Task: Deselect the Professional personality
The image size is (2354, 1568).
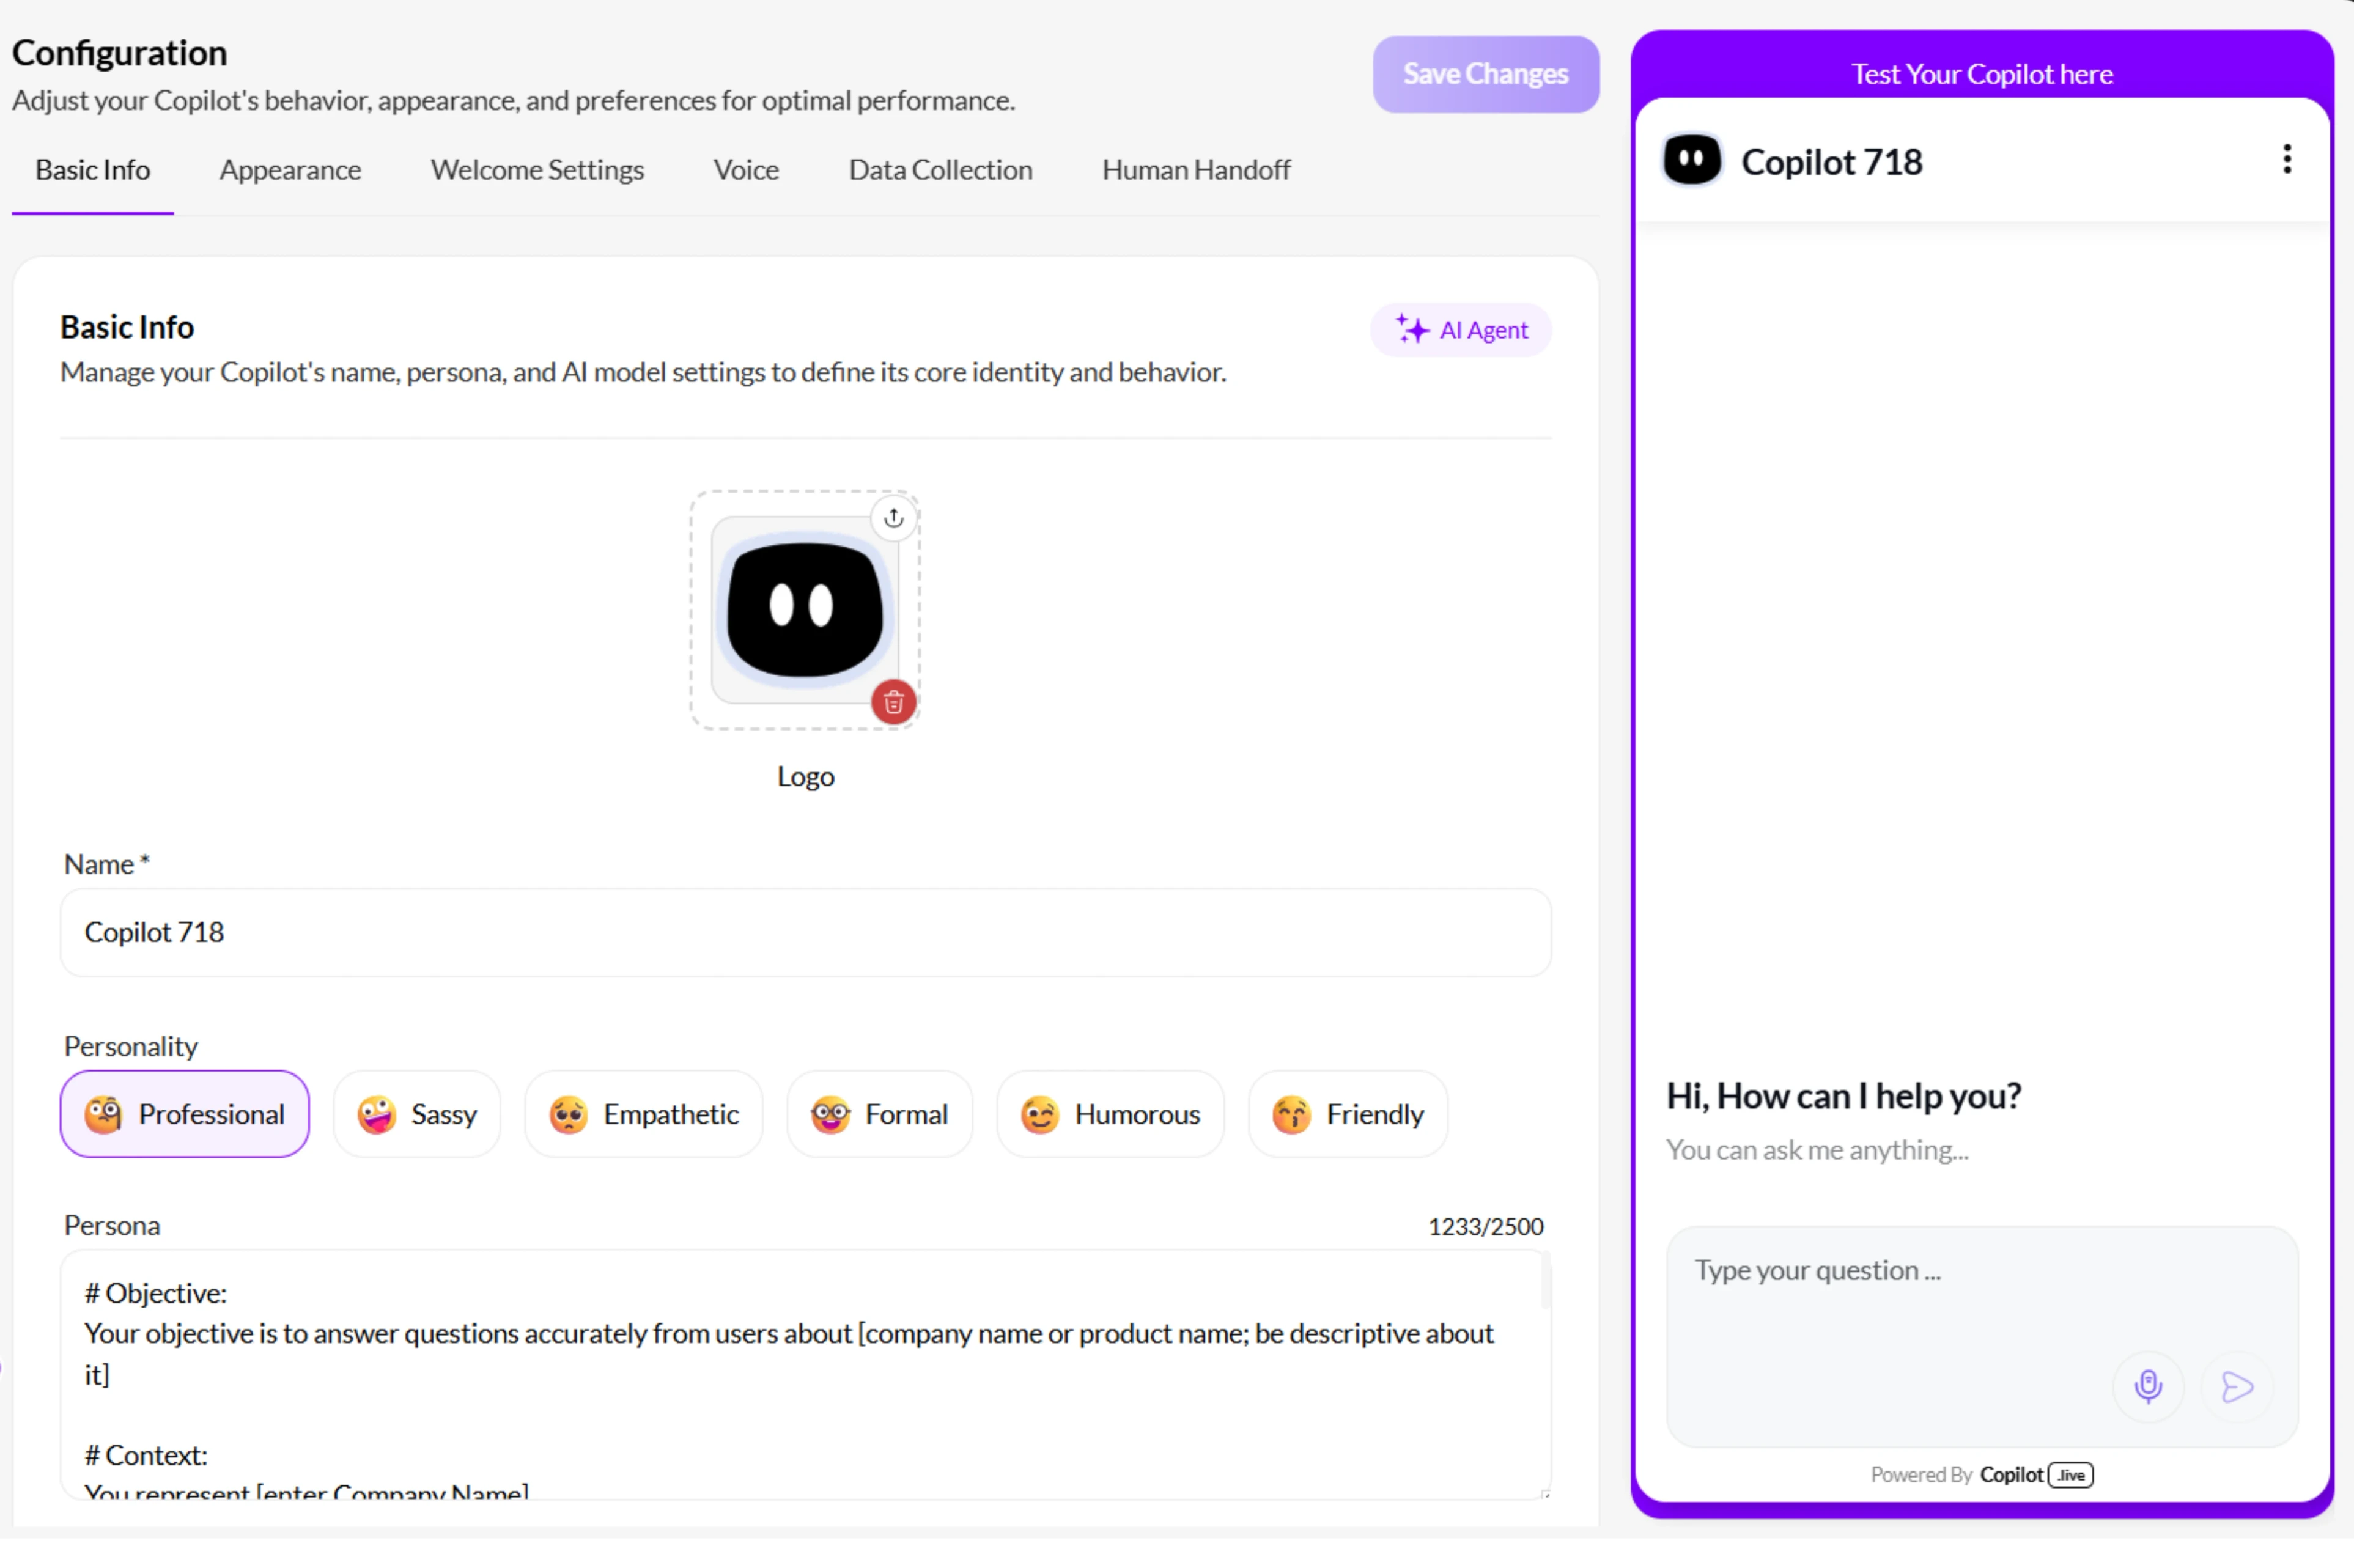Action: point(184,1114)
